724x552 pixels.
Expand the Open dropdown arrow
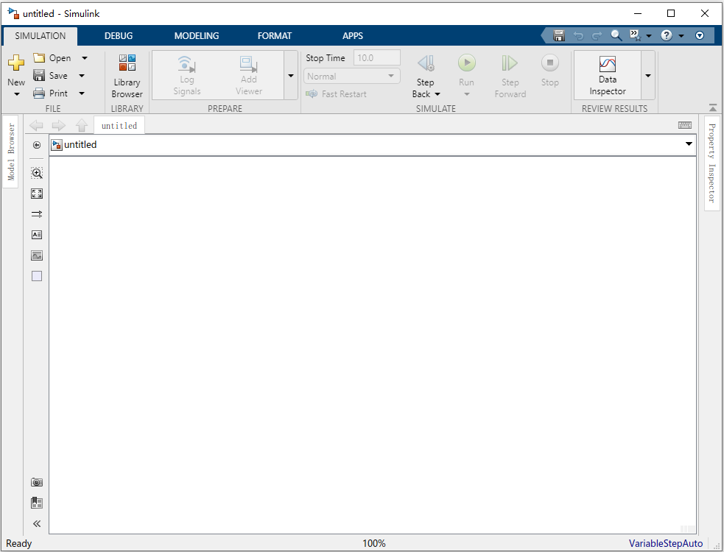[x=85, y=58]
